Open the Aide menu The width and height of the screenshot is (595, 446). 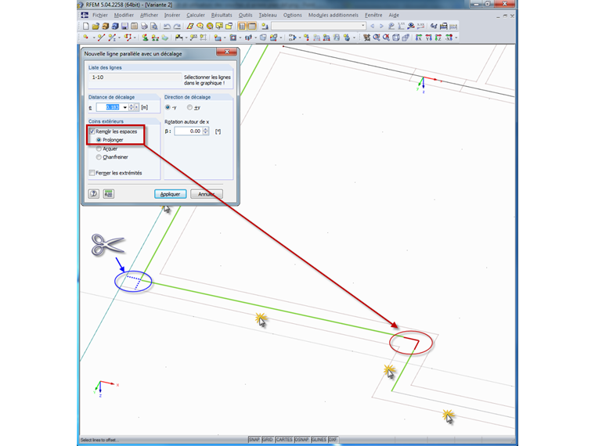(394, 15)
